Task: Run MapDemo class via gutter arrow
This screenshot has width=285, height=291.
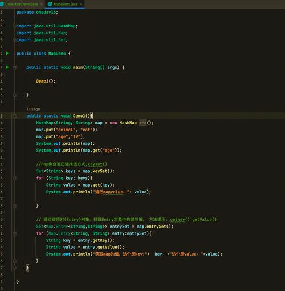Action: point(7,54)
